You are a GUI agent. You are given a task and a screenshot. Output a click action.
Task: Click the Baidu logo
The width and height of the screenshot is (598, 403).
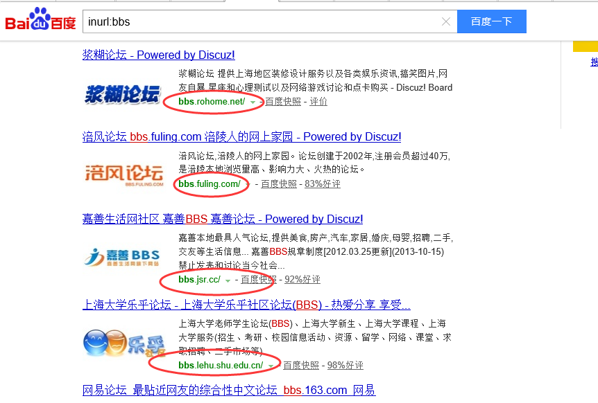(x=40, y=21)
